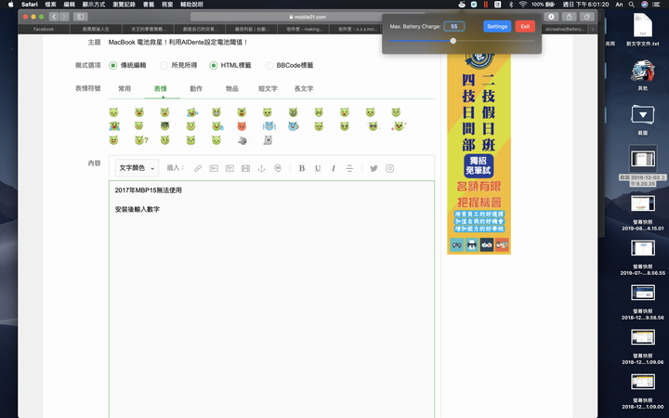
Task: Open Notification Center in the menu bar
Action: point(658,5)
